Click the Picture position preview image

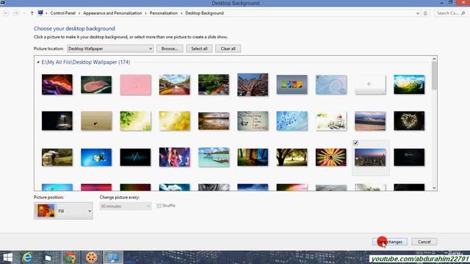(x=46, y=210)
